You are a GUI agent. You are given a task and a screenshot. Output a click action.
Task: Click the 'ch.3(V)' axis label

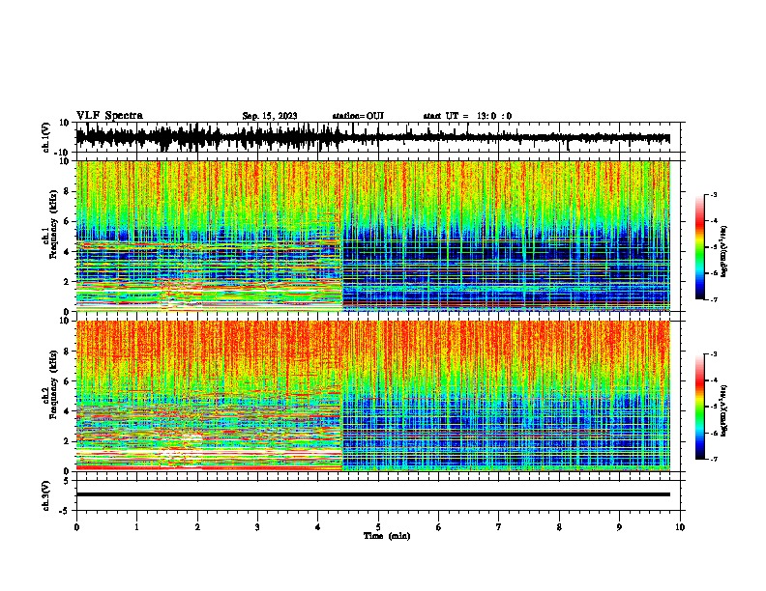[46, 495]
